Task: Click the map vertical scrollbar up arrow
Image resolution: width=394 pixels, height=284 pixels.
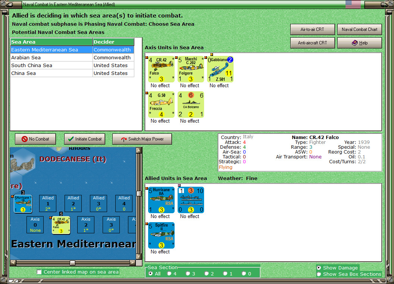Action: pyautogui.click(x=139, y=150)
